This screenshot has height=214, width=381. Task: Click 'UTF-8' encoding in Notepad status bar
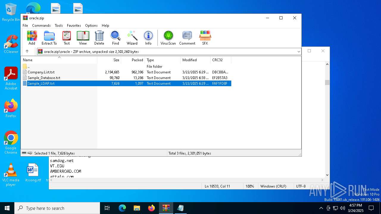point(301,186)
